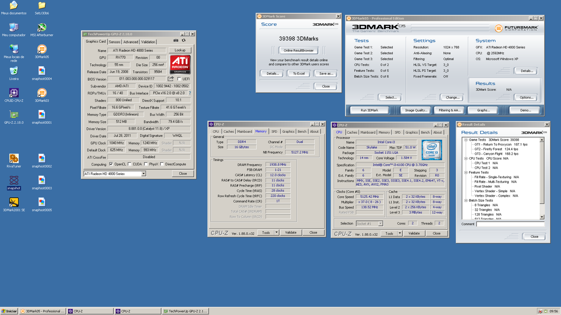
Task: Enable the CUDA checkbox in GPU-Z
Action: click(129, 164)
